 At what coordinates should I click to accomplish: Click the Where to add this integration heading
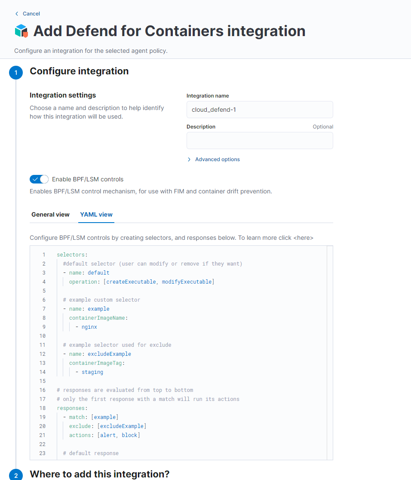tap(99, 474)
